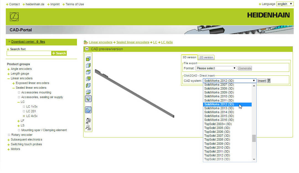This screenshot has height=173, width=299.
Task: Click the blue rotate/refresh preview icon
Action: tap(88, 110)
